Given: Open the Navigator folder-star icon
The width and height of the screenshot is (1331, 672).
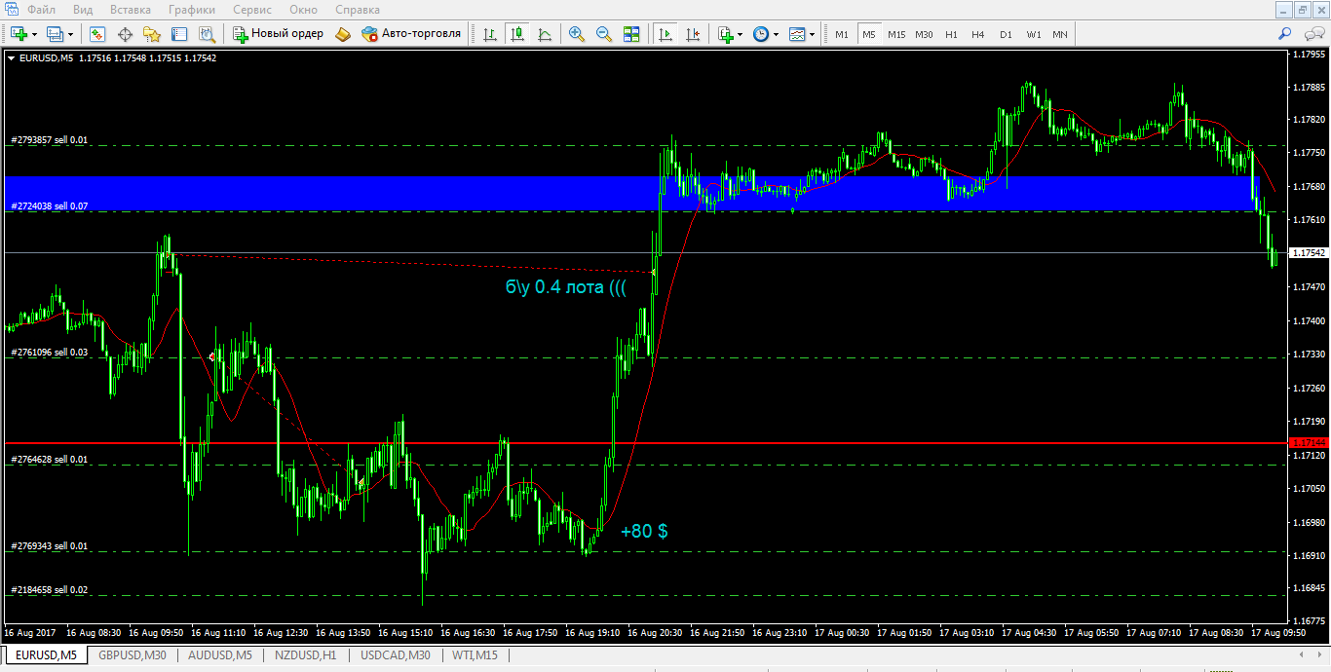Looking at the screenshot, I should [152, 34].
